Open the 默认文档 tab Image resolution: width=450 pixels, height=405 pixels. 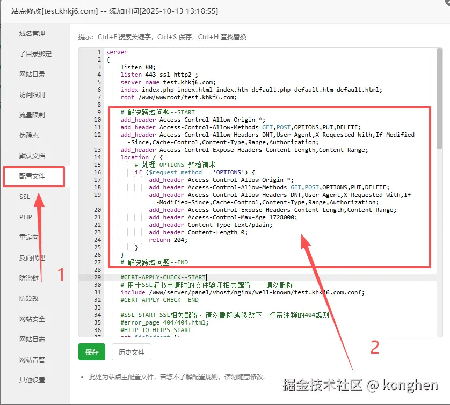[x=32, y=156]
